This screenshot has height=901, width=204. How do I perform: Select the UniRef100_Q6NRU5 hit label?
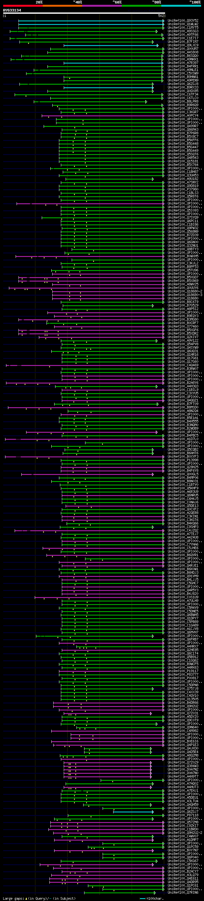pos(183,495)
